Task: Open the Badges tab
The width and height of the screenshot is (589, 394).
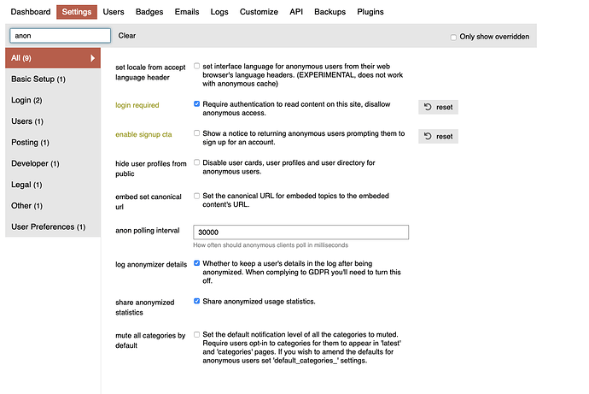Action: tap(149, 12)
